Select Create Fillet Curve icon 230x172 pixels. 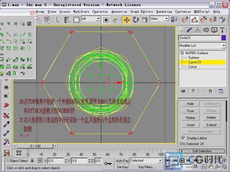[x=8, y=42]
